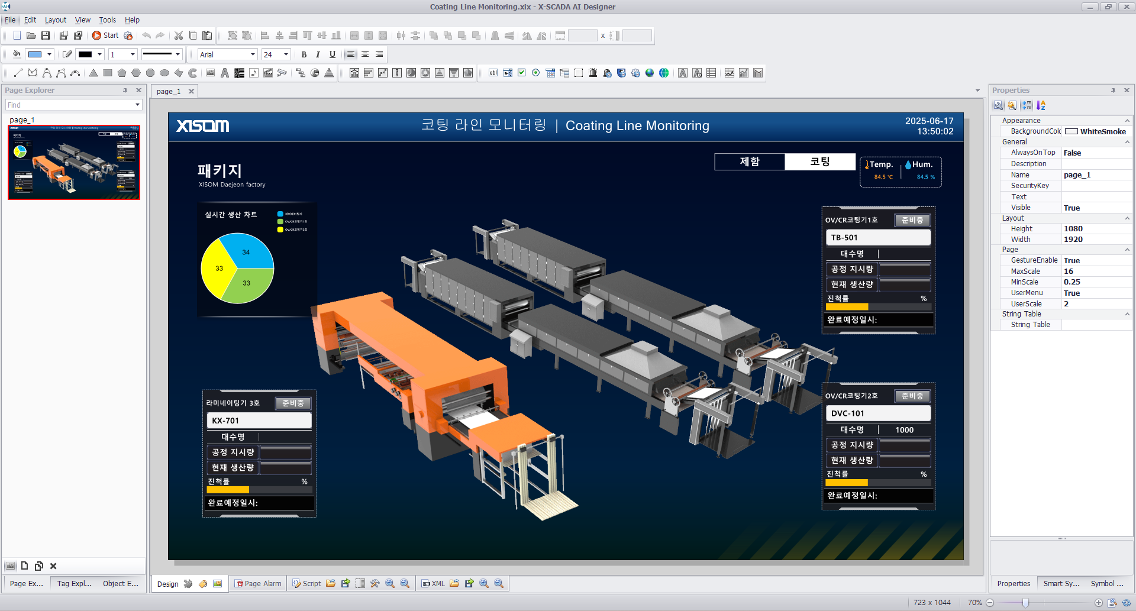Collapse the Appearance property group
The width and height of the screenshot is (1136, 611).
click(x=1127, y=121)
